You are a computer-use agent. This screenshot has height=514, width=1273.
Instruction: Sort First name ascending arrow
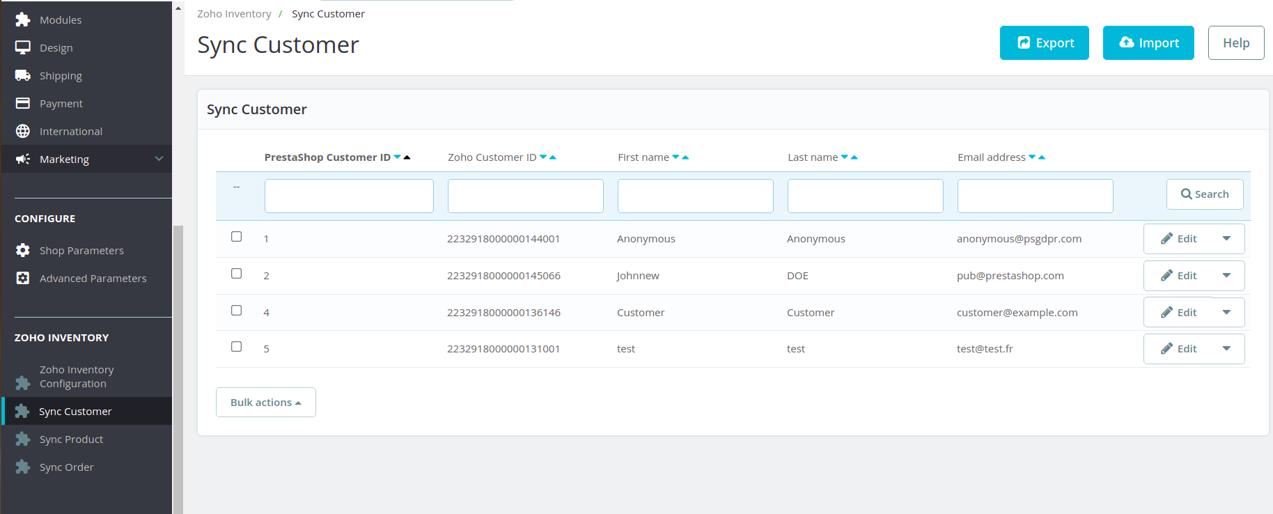click(x=685, y=157)
